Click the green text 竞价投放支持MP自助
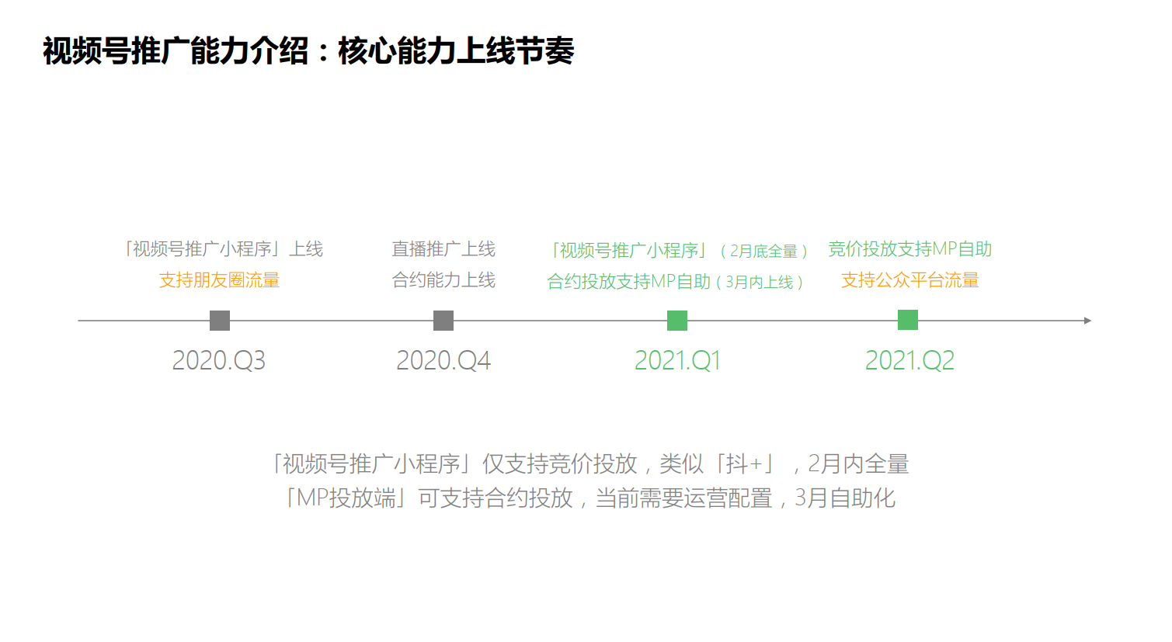 (909, 249)
